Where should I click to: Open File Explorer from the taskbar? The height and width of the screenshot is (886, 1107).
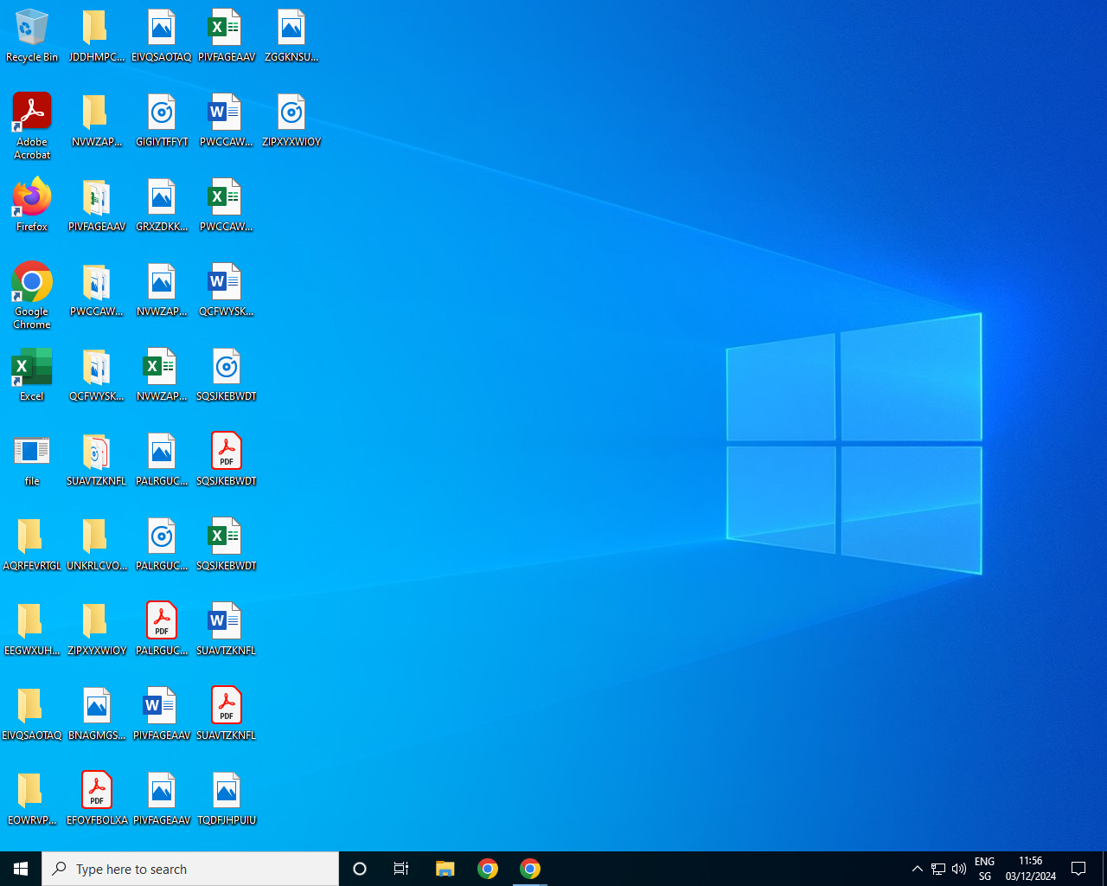(x=445, y=869)
